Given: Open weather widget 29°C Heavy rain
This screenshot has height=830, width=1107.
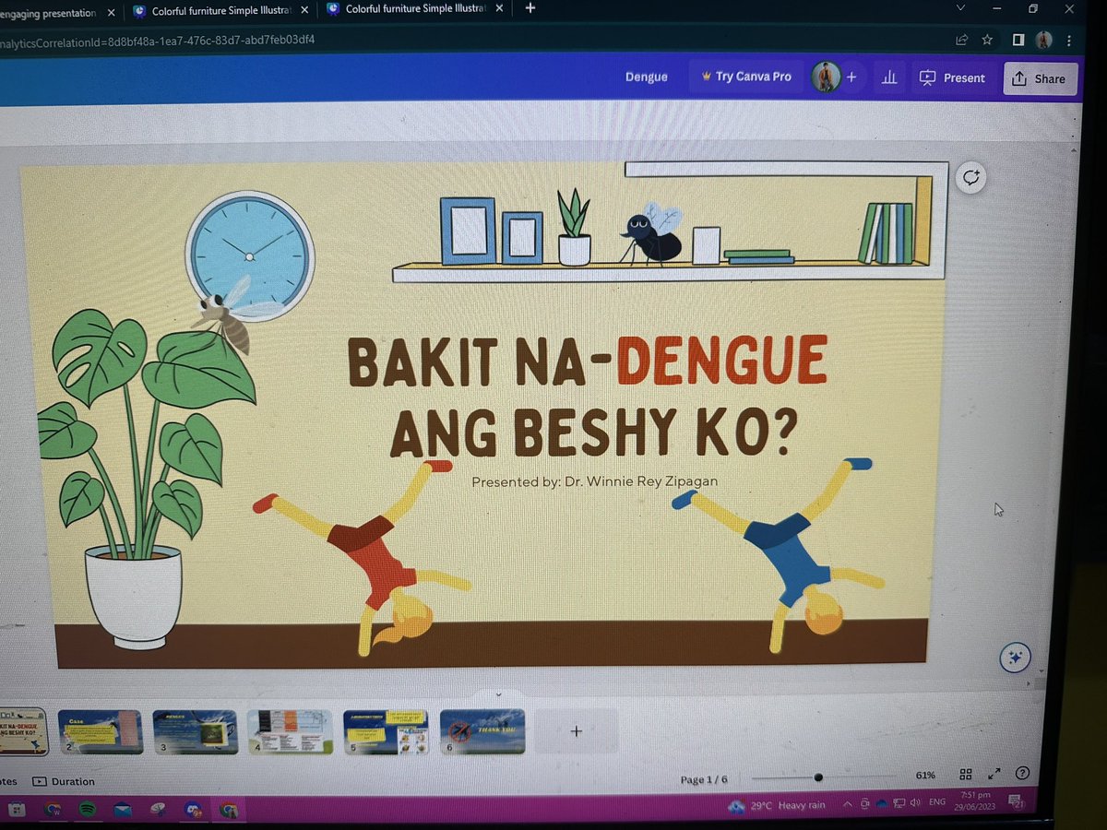Looking at the screenshot, I should point(777,805).
